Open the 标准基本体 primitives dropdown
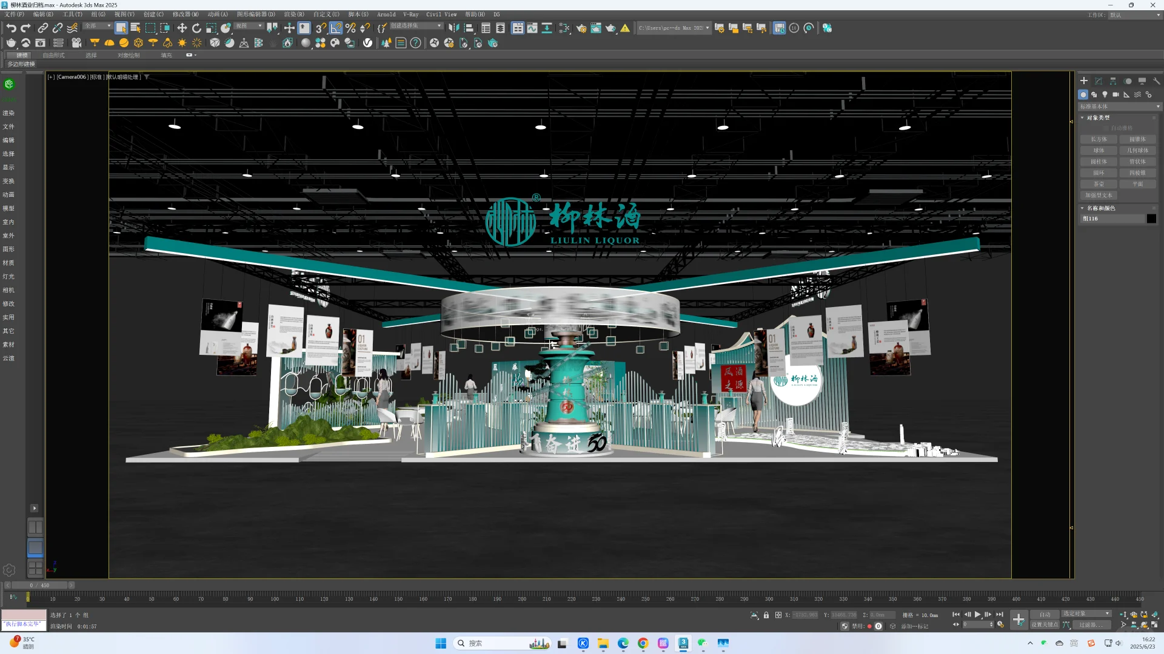The width and height of the screenshot is (1164, 654). click(x=1120, y=107)
